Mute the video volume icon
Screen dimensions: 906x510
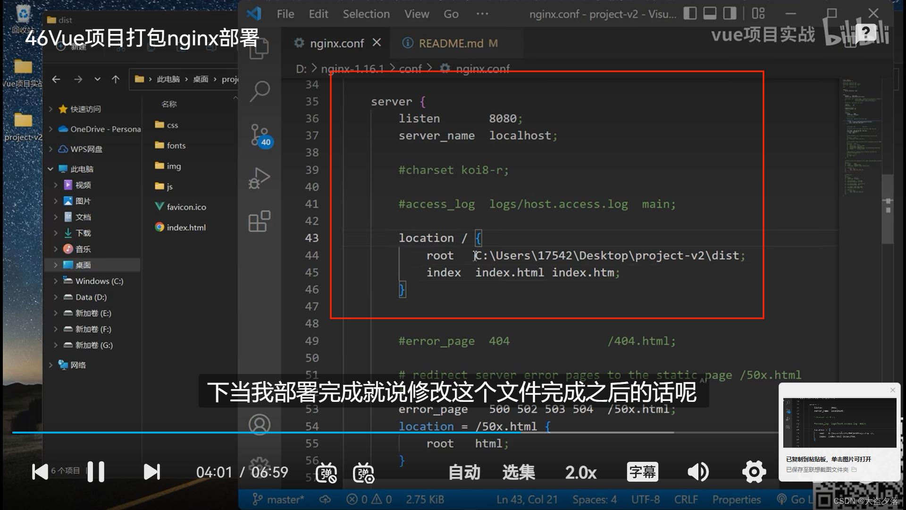(698, 472)
